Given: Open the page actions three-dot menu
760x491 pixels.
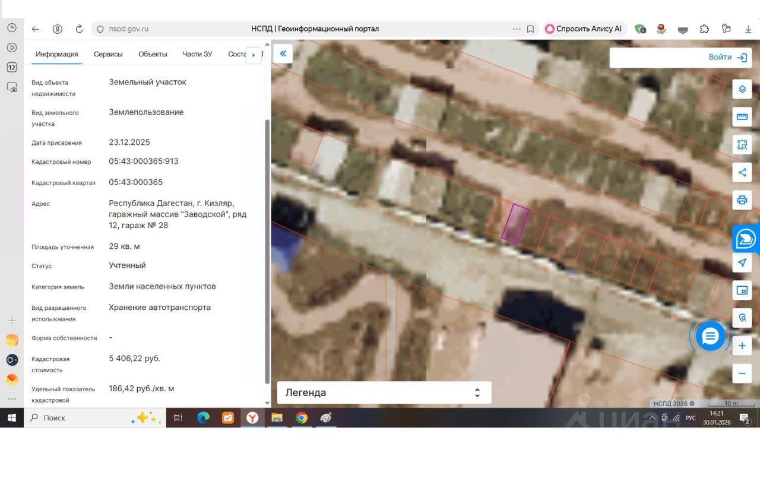Looking at the screenshot, I should tap(517, 28).
